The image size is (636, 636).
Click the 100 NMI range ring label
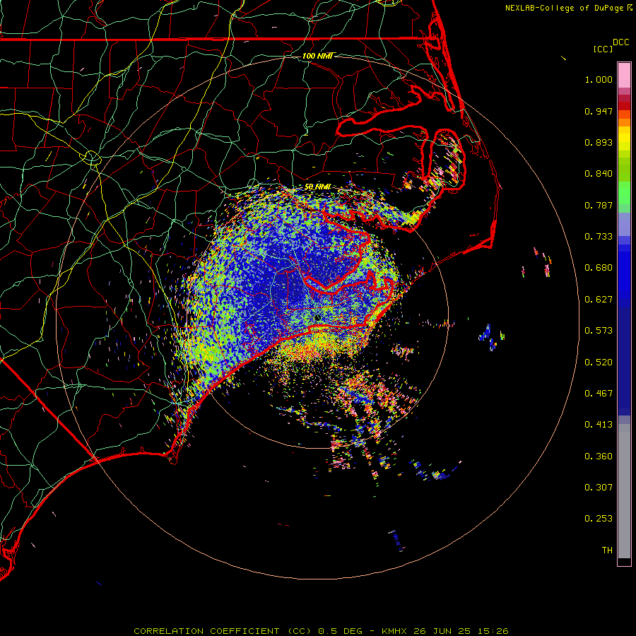pyautogui.click(x=317, y=56)
